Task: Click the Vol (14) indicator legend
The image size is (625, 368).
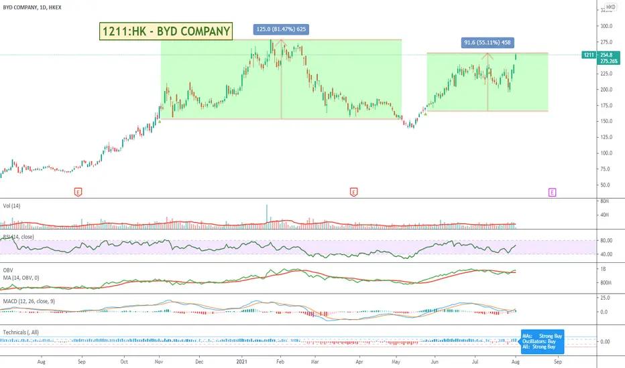Action: (x=11, y=205)
